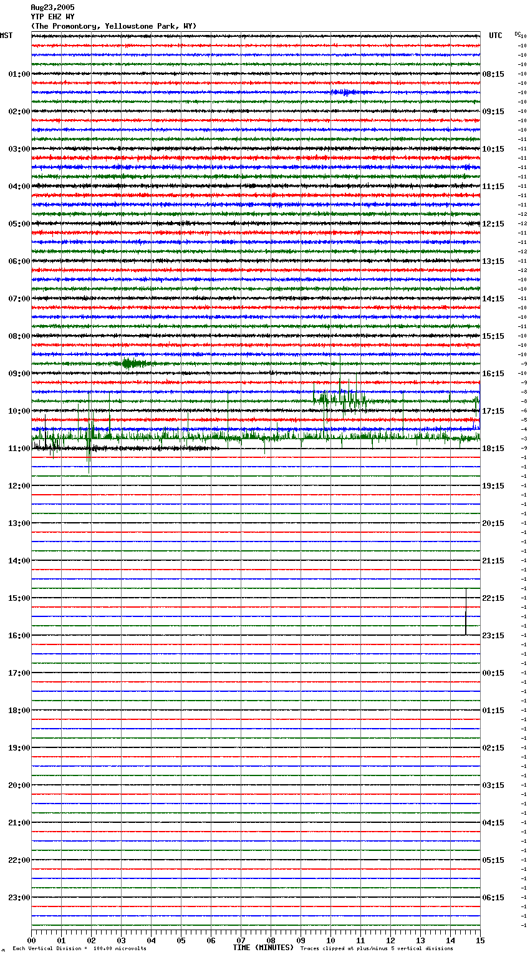
Task: Select the 11:00 MST time label
Action: [x=19, y=449]
